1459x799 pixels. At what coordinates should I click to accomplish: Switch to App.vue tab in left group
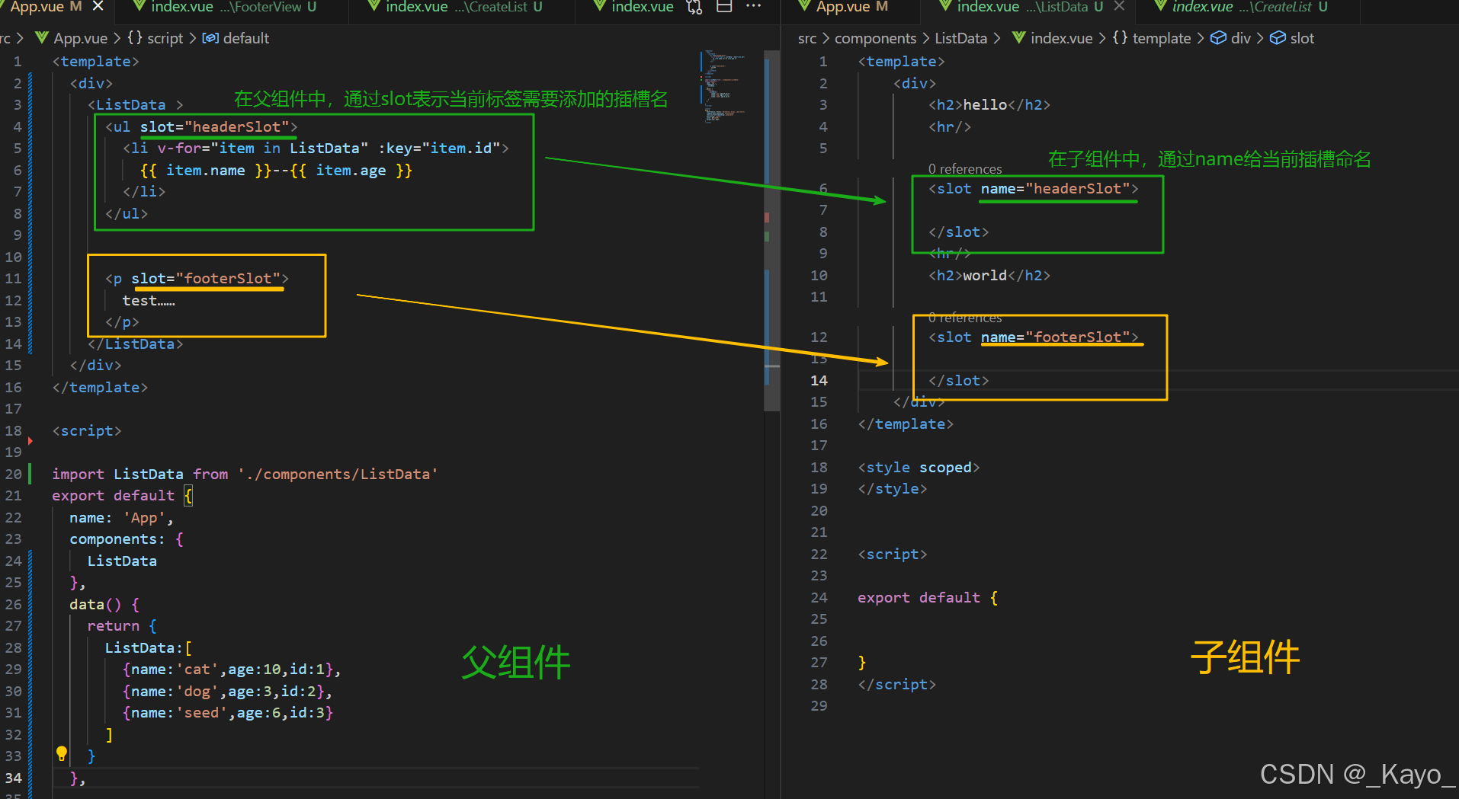tap(46, 7)
